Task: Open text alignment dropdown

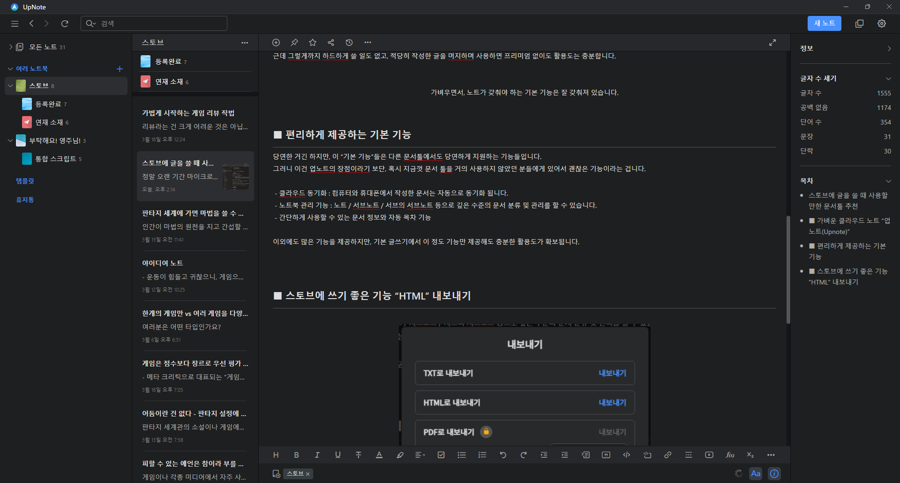Action: (x=420, y=455)
